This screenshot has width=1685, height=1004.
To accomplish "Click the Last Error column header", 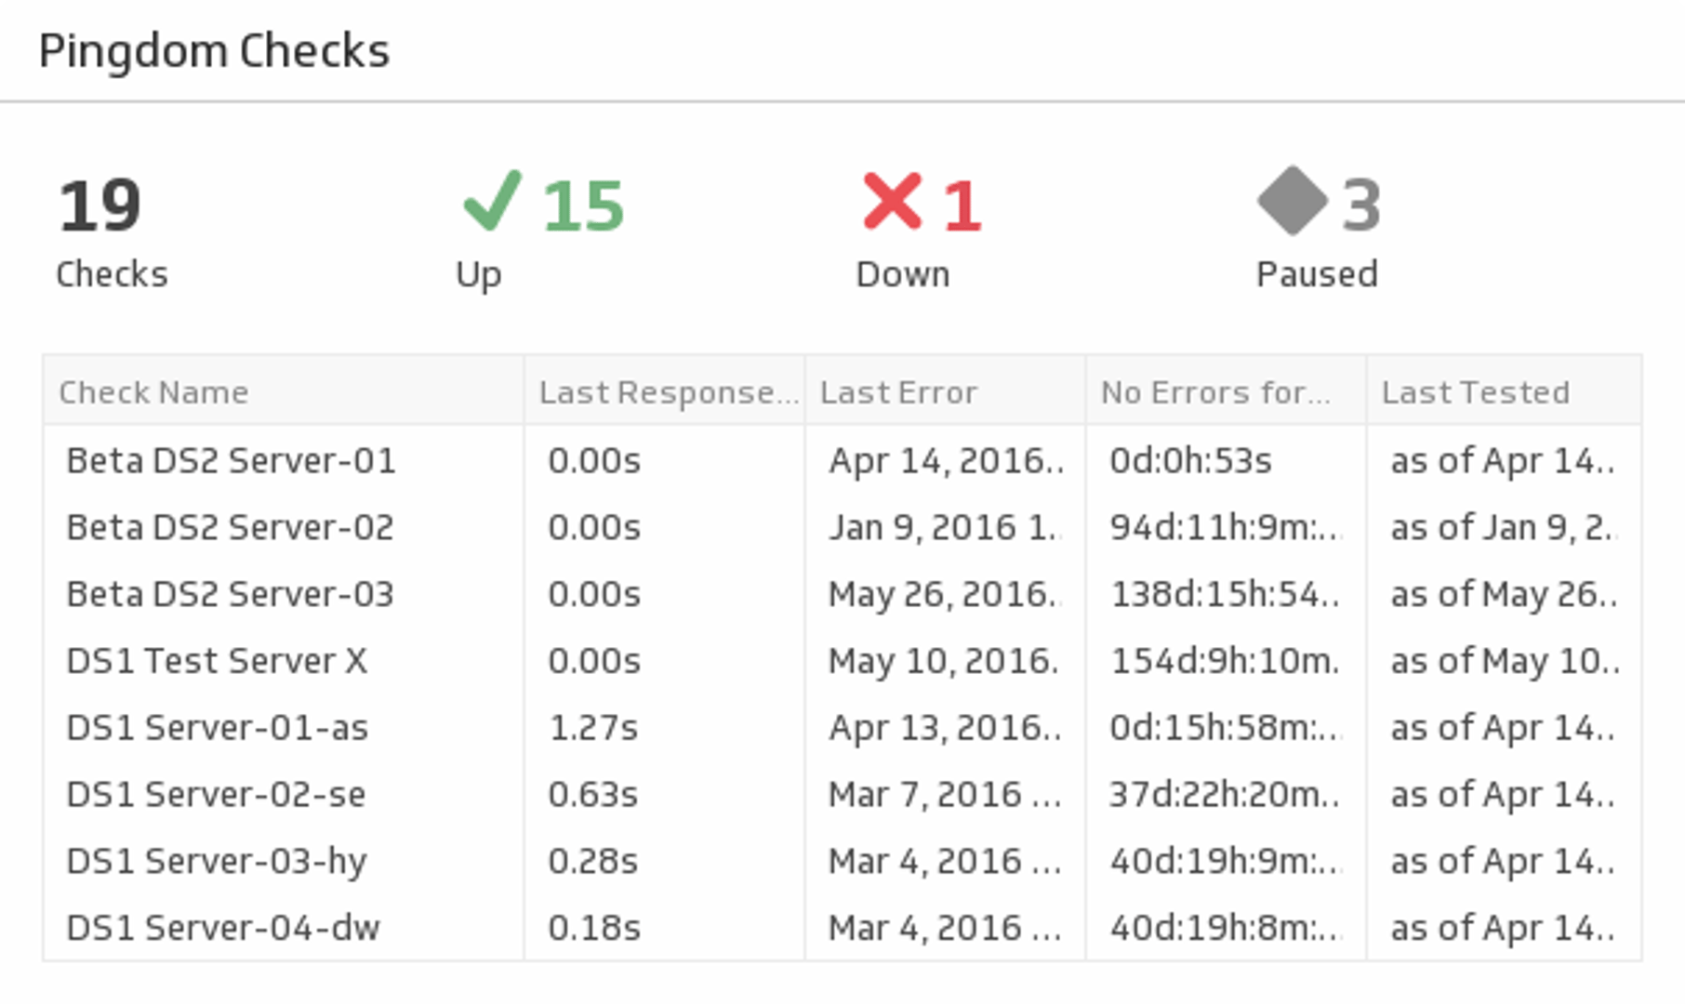I will click(898, 392).
